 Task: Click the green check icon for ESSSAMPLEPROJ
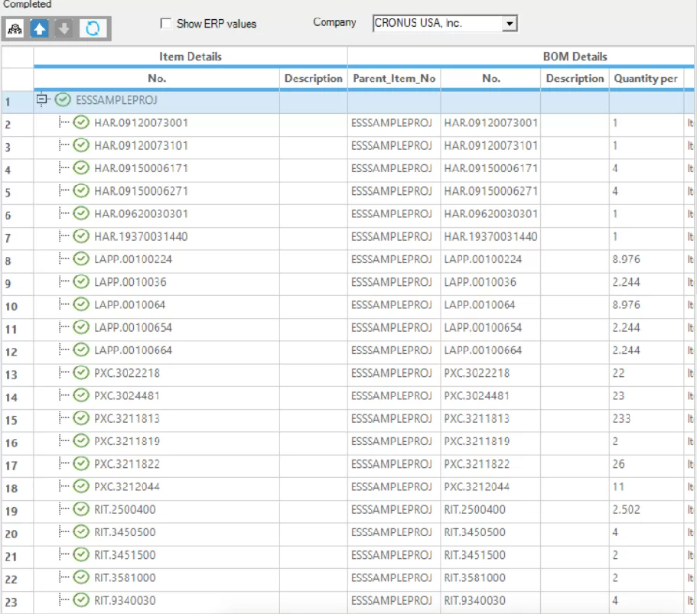pos(64,100)
